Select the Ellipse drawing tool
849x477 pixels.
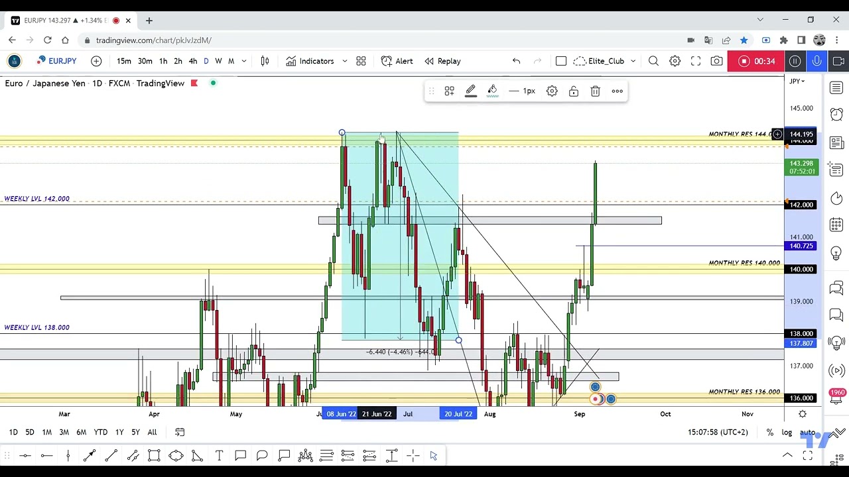coord(176,455)
